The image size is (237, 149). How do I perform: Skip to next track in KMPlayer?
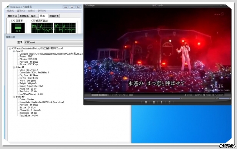coord(170,102)
